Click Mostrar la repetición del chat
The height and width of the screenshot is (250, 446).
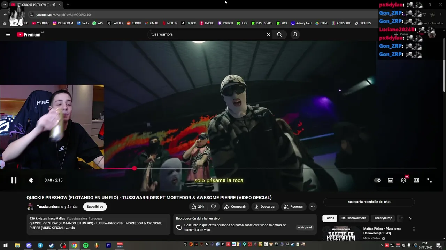369,202
